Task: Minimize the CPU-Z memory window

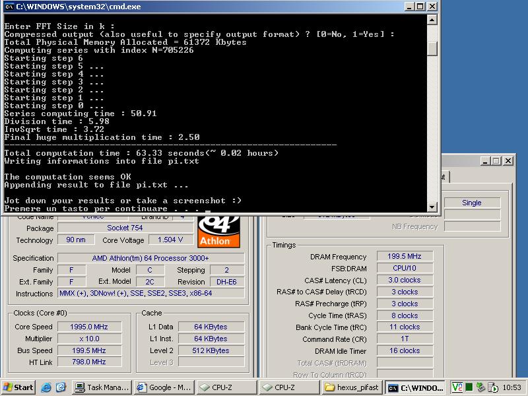Action: (x=485, y=161)
